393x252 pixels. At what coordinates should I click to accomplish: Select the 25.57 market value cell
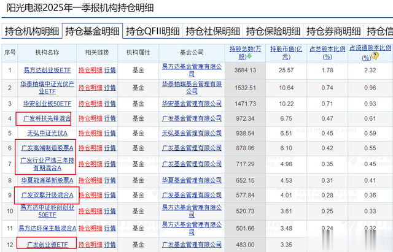(x=286, y=71)
